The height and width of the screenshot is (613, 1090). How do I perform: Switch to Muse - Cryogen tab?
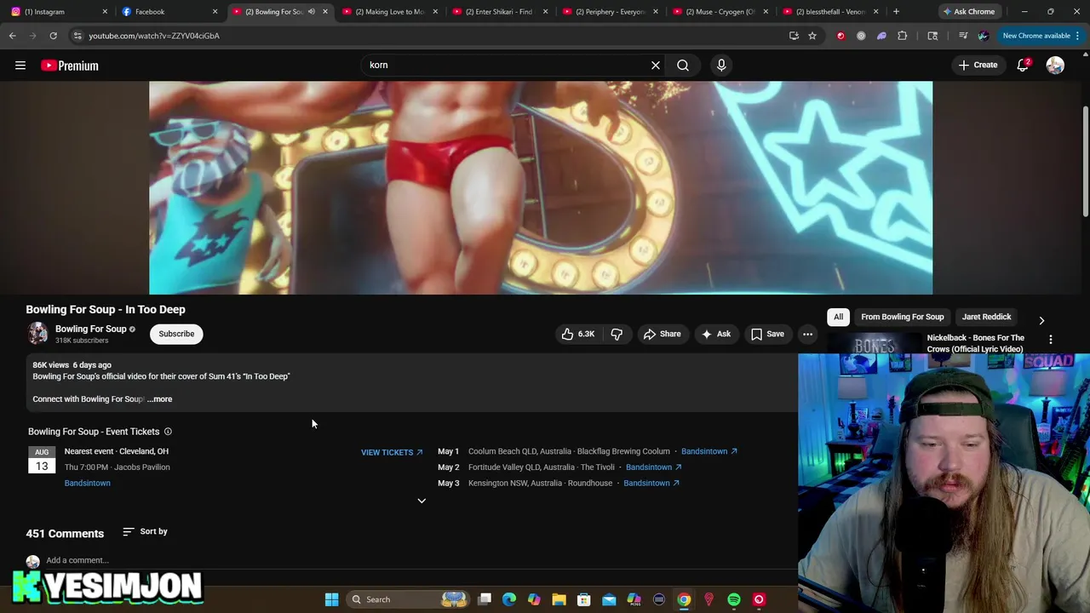(x=720, y=12)
